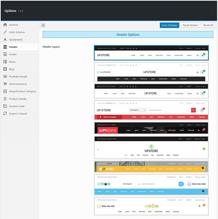Open the Shop/Product Category tab

pos(22,91)
